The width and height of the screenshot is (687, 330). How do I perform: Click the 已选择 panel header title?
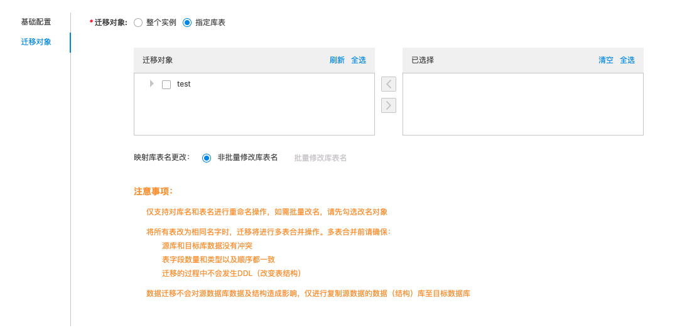point(423,60)
